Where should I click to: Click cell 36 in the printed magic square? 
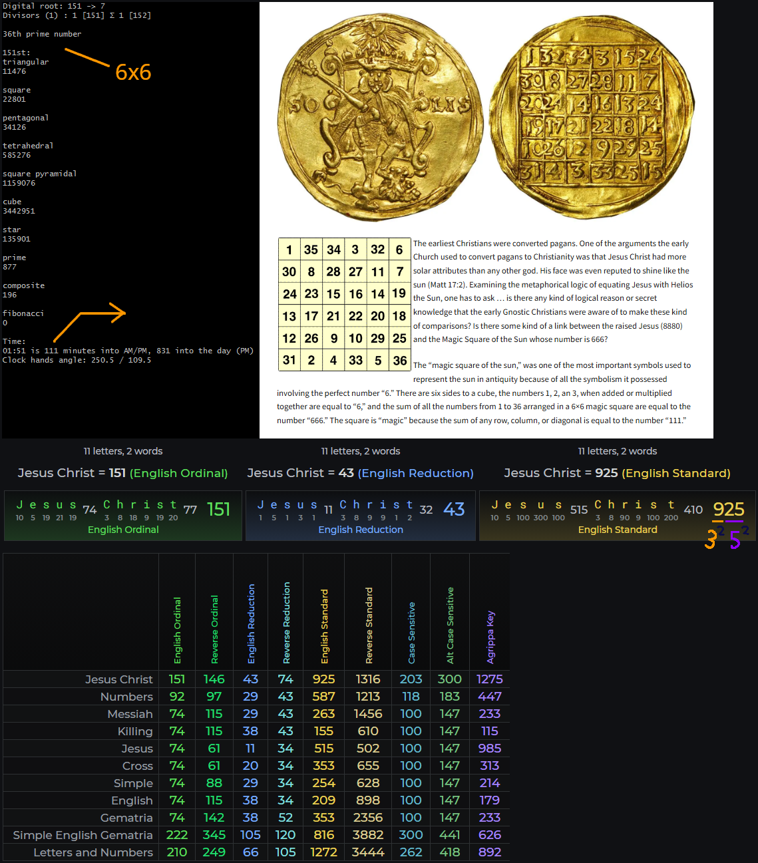point(399,360)
